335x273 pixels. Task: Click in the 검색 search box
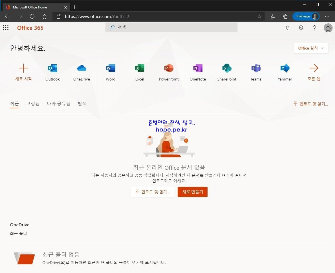(171, 27)
